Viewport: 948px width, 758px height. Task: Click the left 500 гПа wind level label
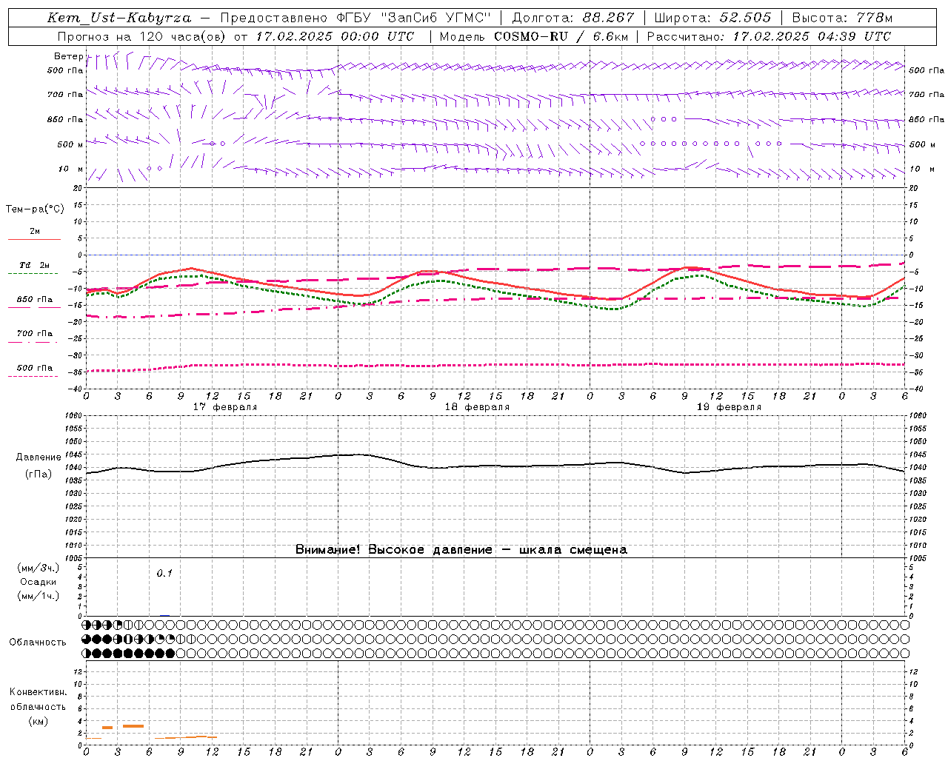click(65, 71)
